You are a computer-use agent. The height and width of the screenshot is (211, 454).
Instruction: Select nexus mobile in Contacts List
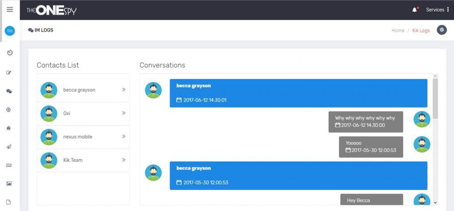pos(78,137)
